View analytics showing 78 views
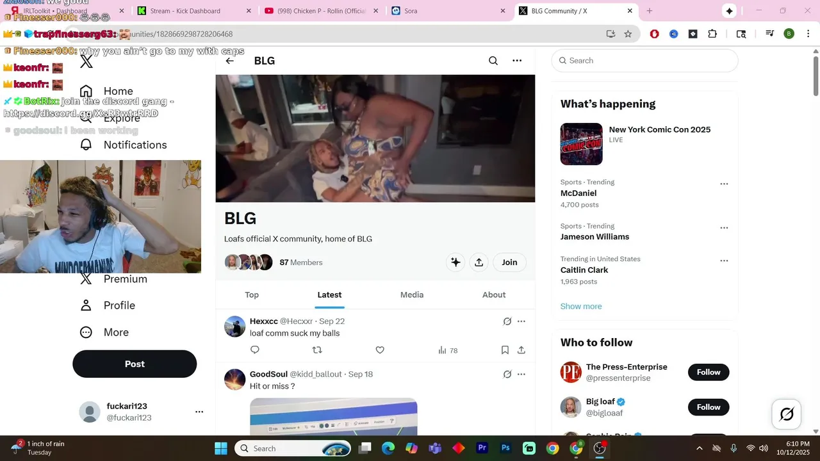 tap(448, 350)
